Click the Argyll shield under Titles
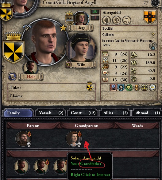Viewport: 162px width, 180px height. (90, 86)
